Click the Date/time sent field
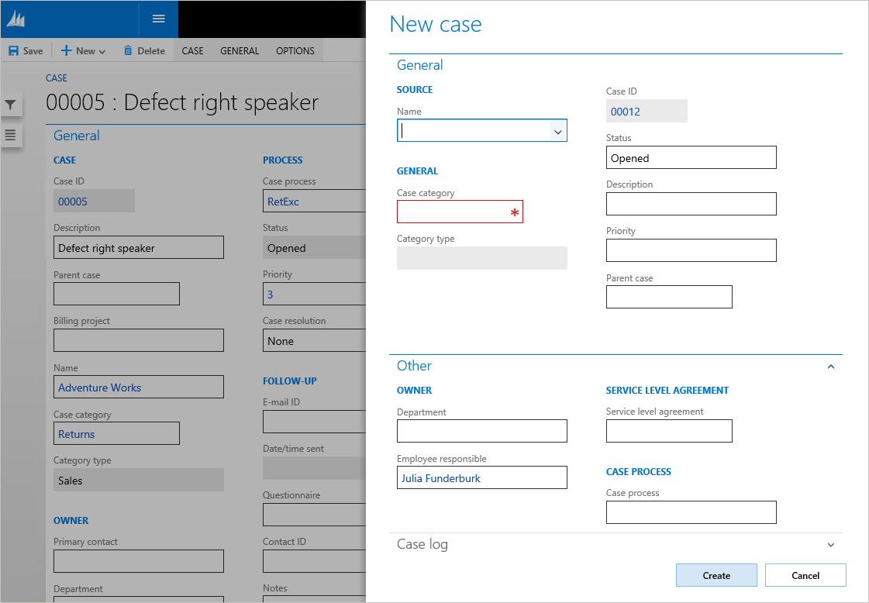 (x=314, y=468)
